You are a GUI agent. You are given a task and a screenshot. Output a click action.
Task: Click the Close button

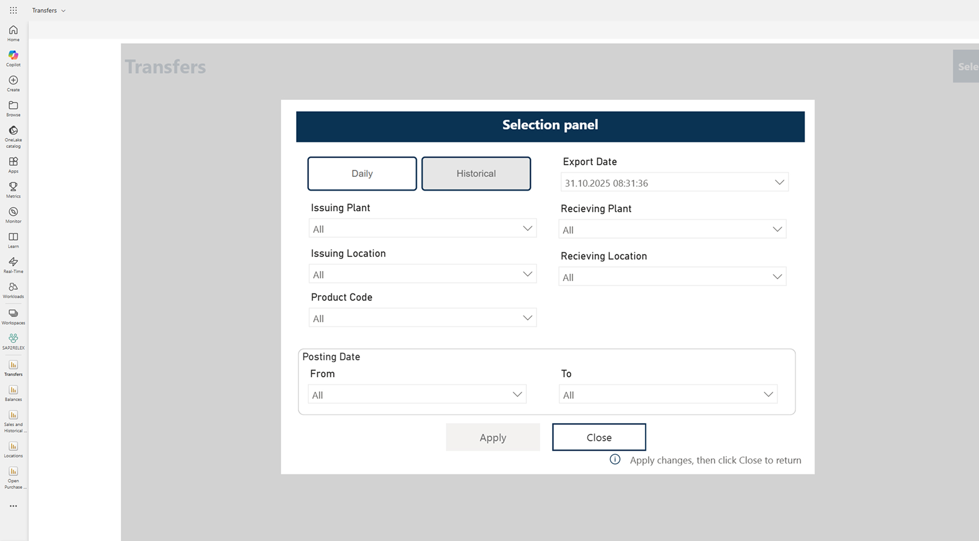599,437
